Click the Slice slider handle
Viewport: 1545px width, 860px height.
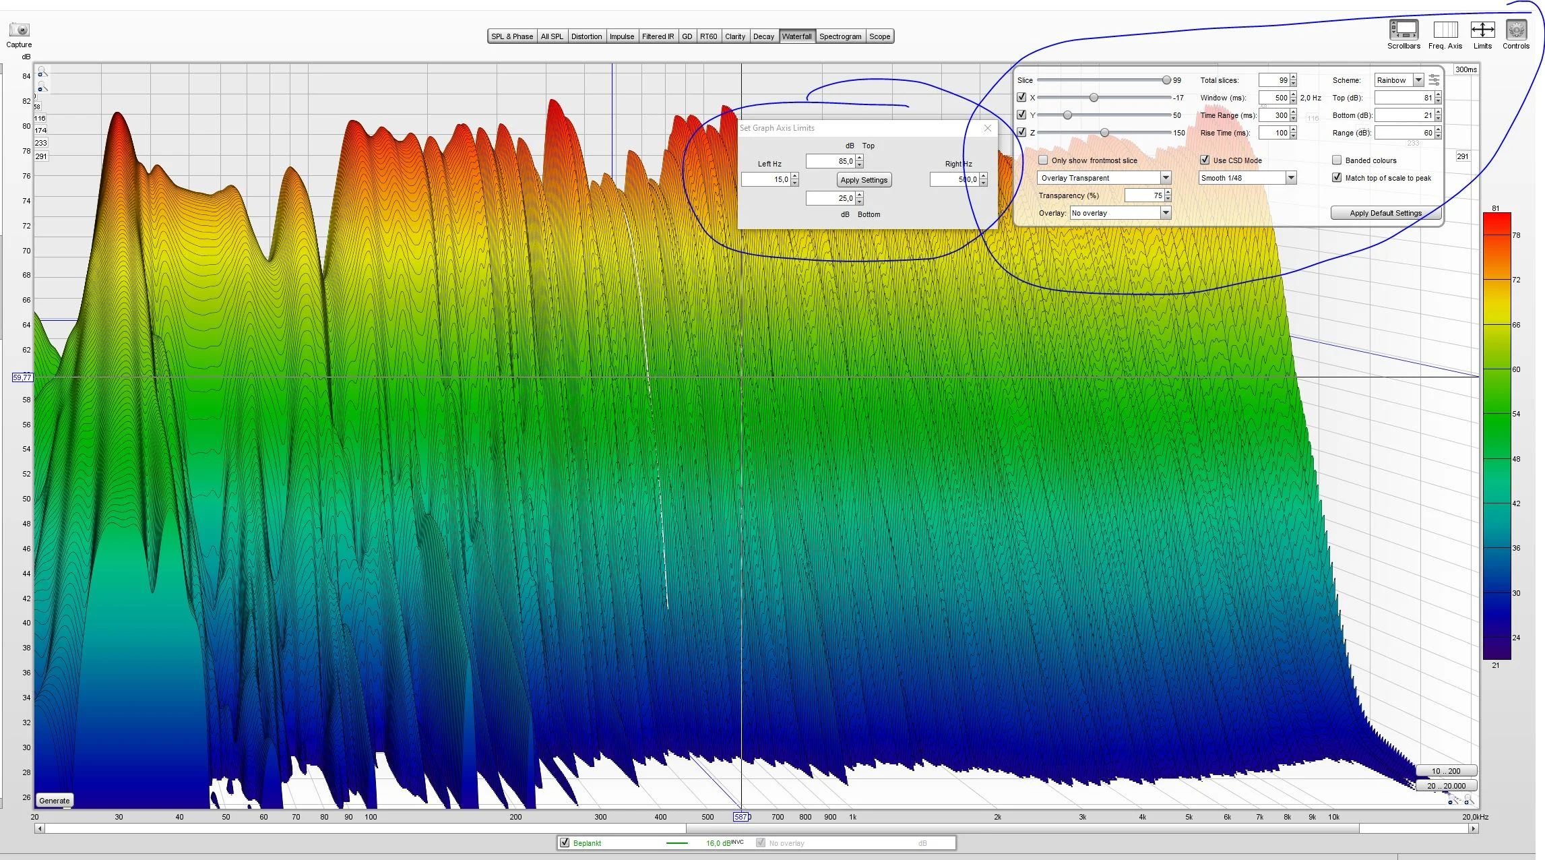pos(1166,80)
